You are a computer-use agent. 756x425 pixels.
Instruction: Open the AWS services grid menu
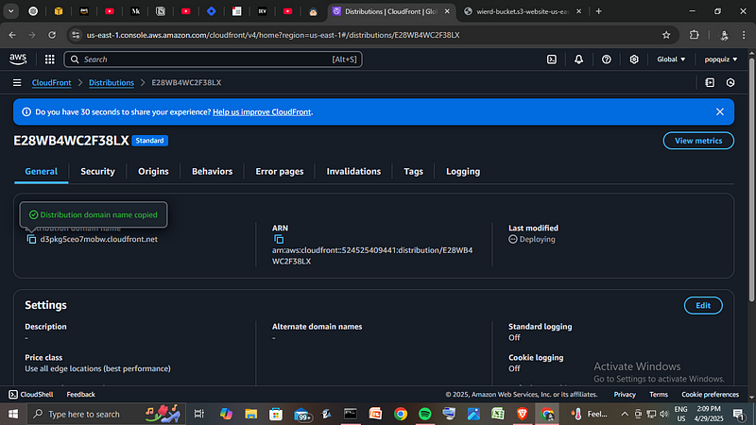click(50, 59)
